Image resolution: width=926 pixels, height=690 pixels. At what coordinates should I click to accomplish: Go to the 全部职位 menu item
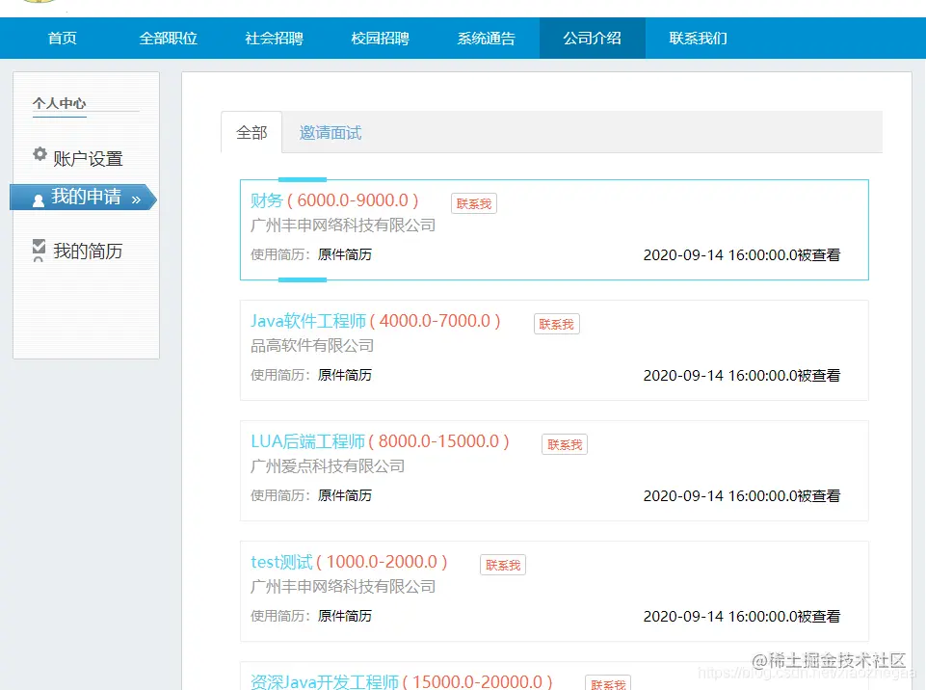pos(168,39)
